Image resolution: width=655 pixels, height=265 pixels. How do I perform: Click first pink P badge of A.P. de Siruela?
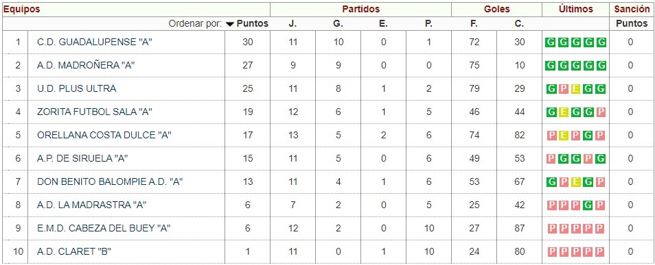pos(551,158)
